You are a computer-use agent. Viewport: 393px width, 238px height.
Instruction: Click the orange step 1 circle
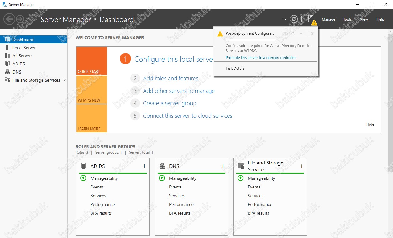click(x=125, y=59)
